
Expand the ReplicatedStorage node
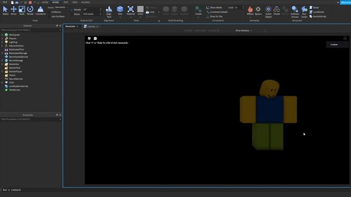2,53
